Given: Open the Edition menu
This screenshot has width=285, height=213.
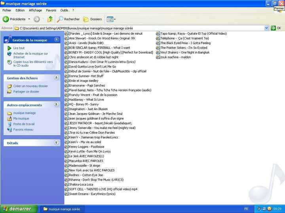Looking at the screenshot, I should tap(20, 10).
